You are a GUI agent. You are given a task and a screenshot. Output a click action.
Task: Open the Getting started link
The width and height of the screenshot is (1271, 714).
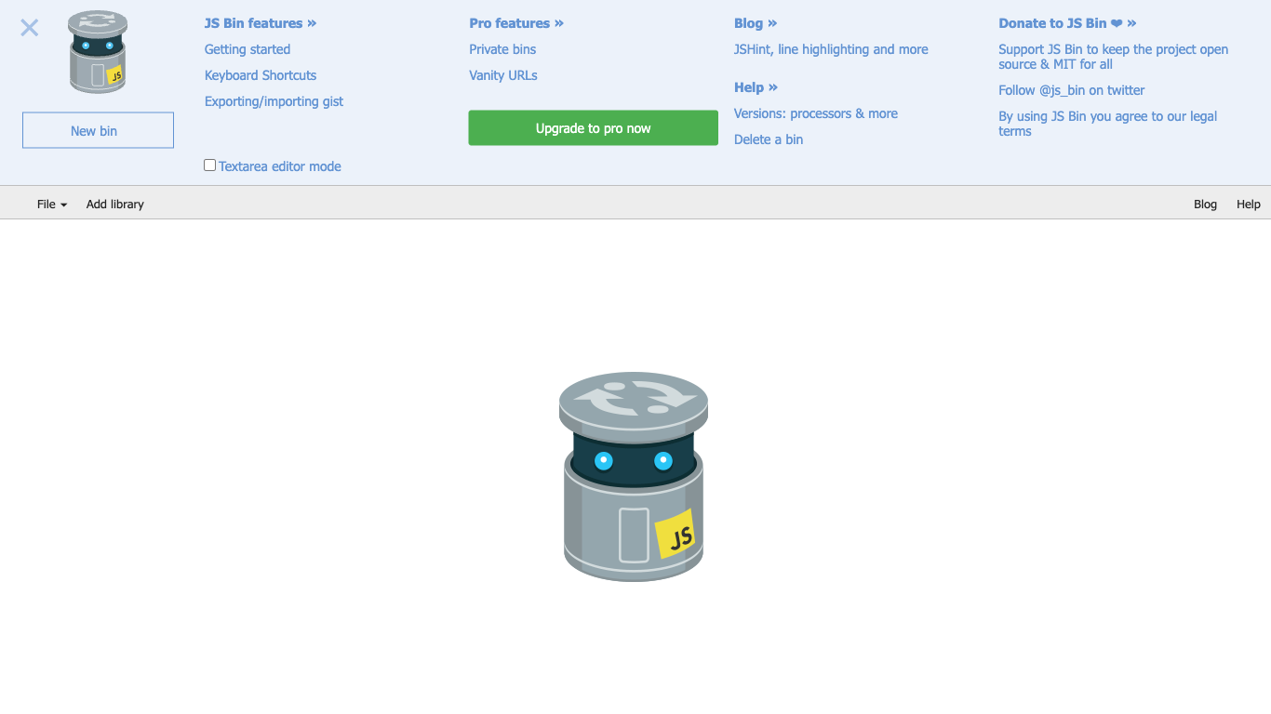(248, 49)
